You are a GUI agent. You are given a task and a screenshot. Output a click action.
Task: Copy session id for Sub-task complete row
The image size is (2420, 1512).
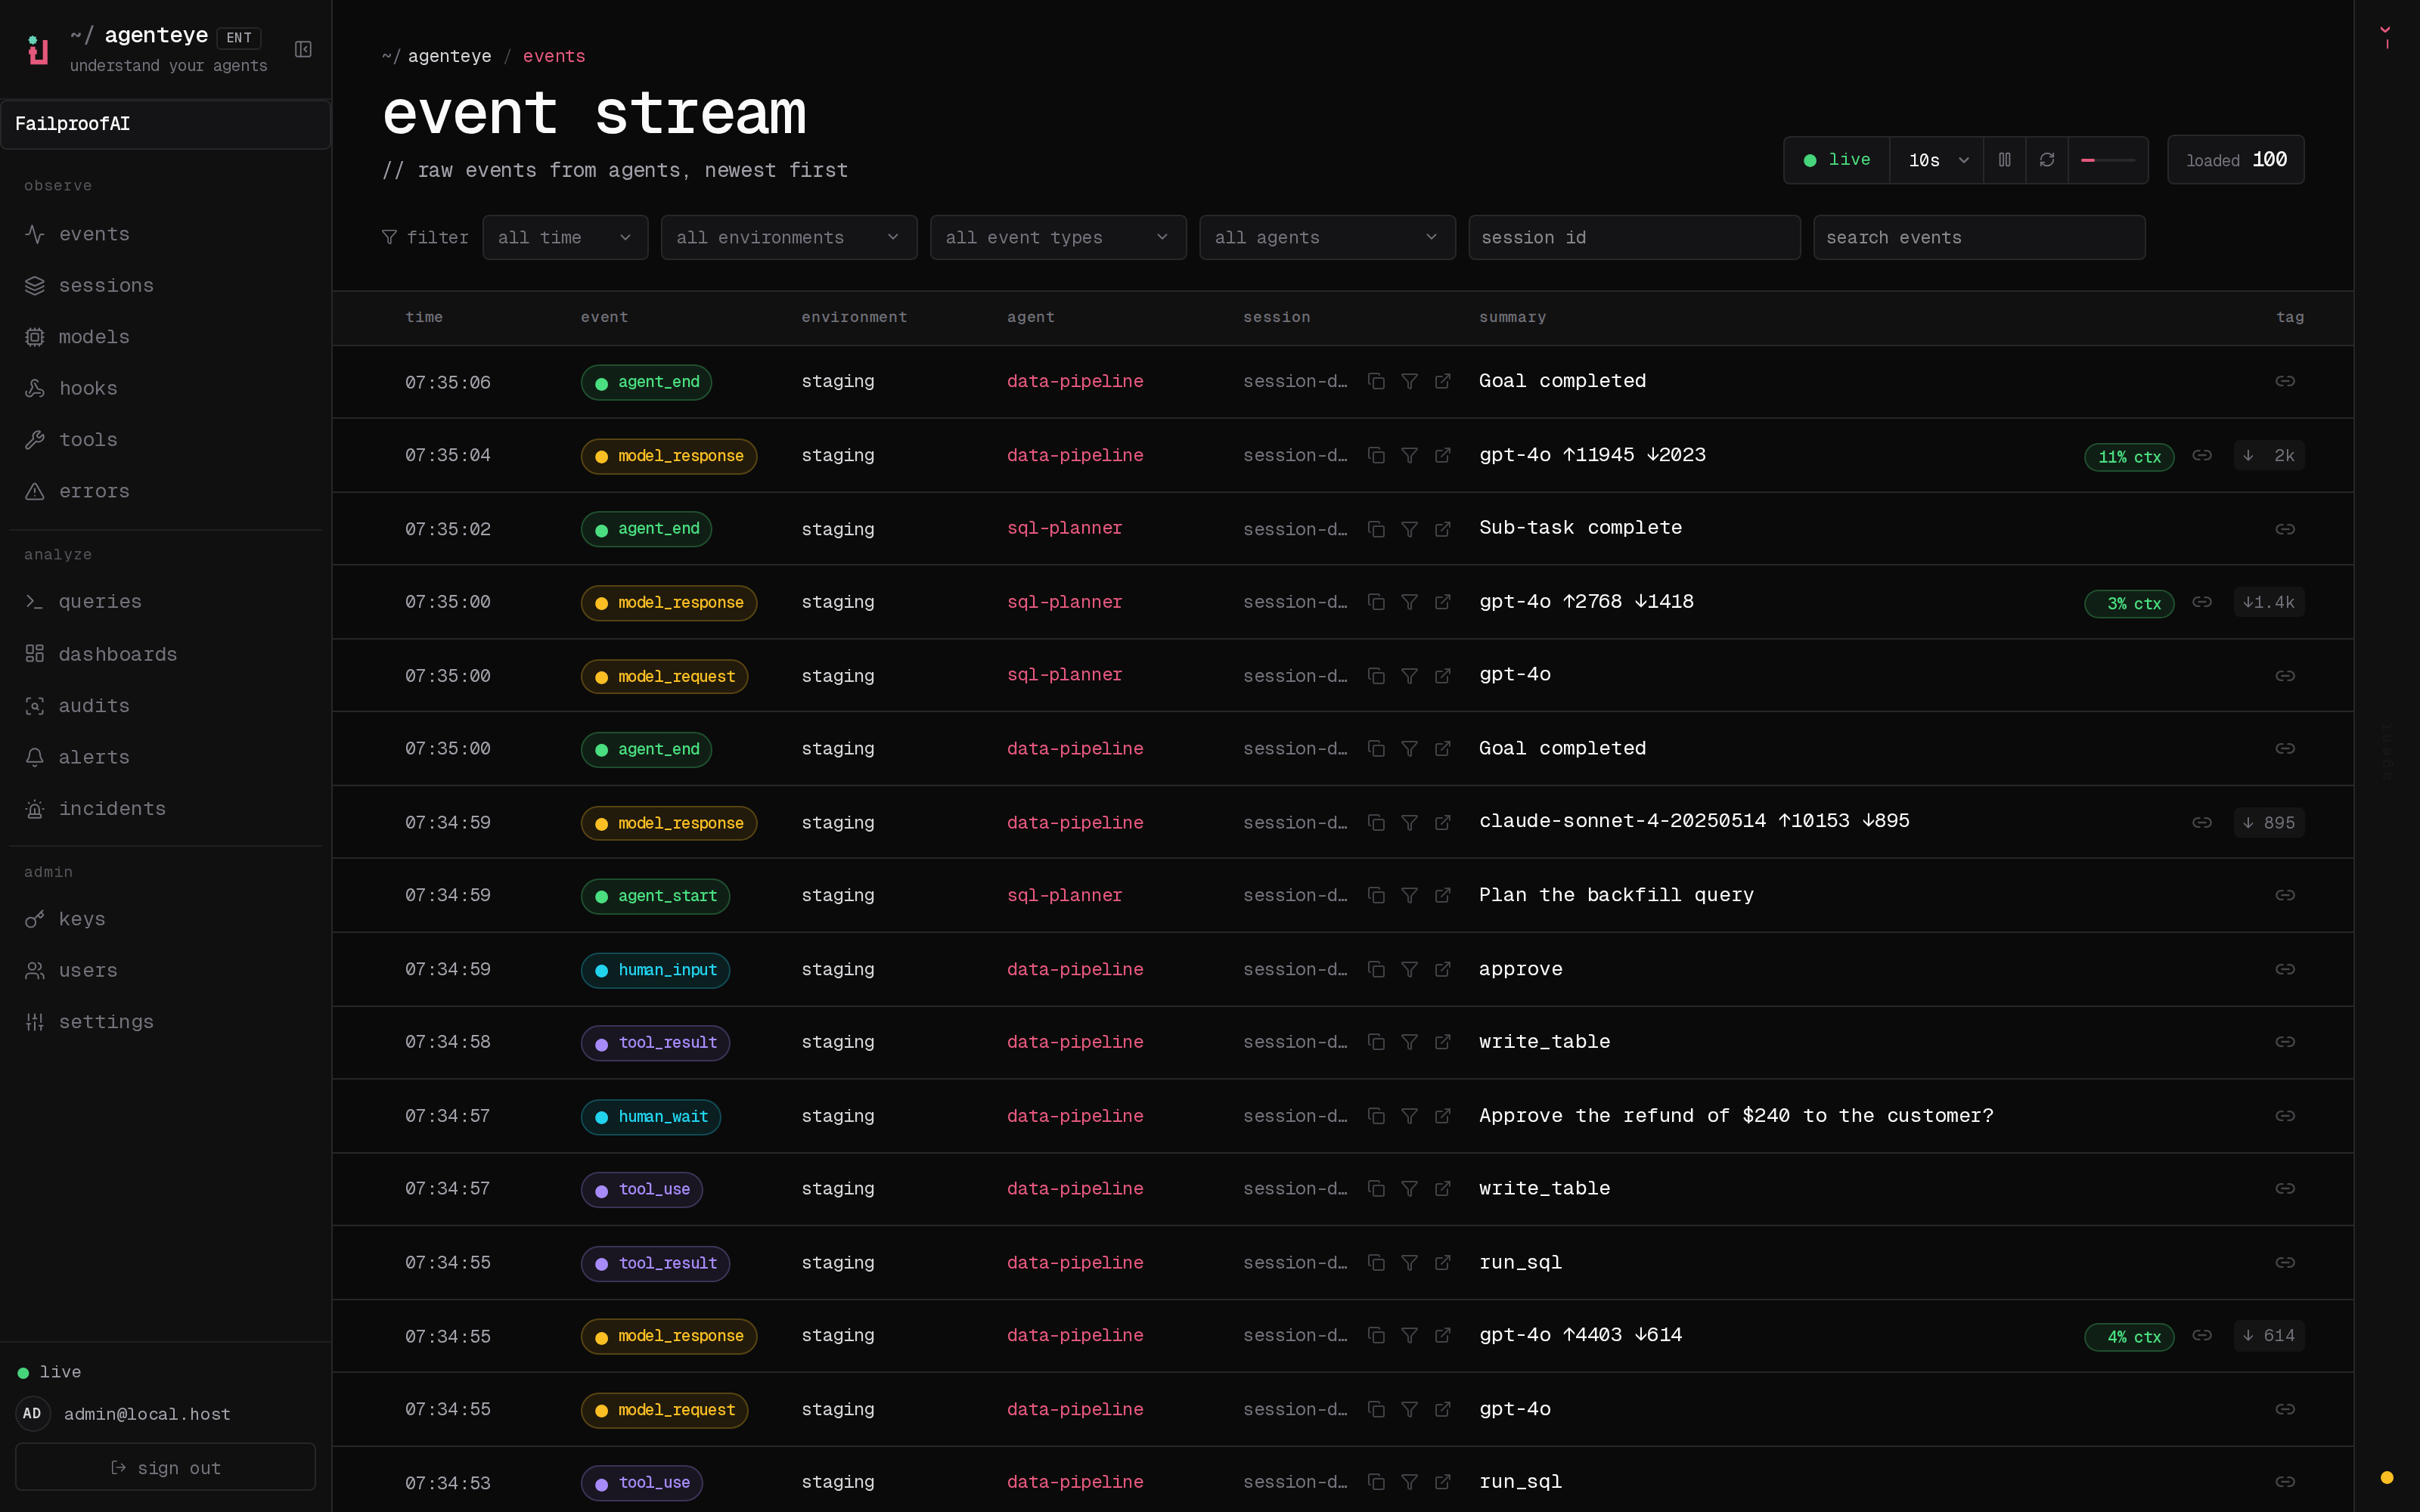pyautogui.click(x=1376, y=529)
